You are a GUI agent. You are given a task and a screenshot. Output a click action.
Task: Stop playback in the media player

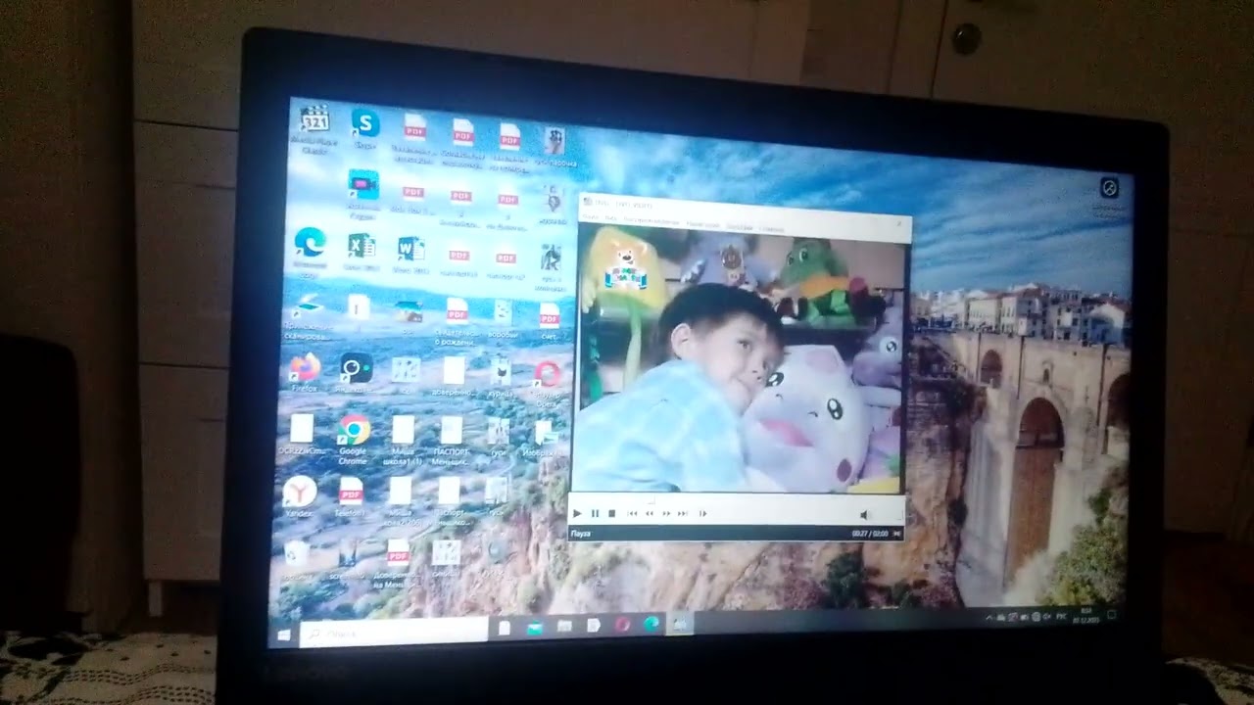coord(611,513)
